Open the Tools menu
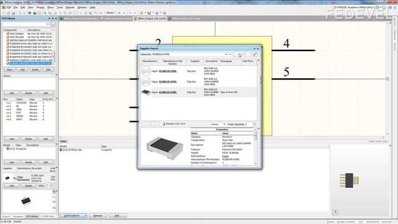Viewport: 398px width, 224px height. [60, 7]
